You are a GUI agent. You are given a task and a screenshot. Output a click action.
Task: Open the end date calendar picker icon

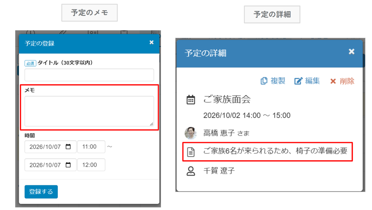coord(68,165)
